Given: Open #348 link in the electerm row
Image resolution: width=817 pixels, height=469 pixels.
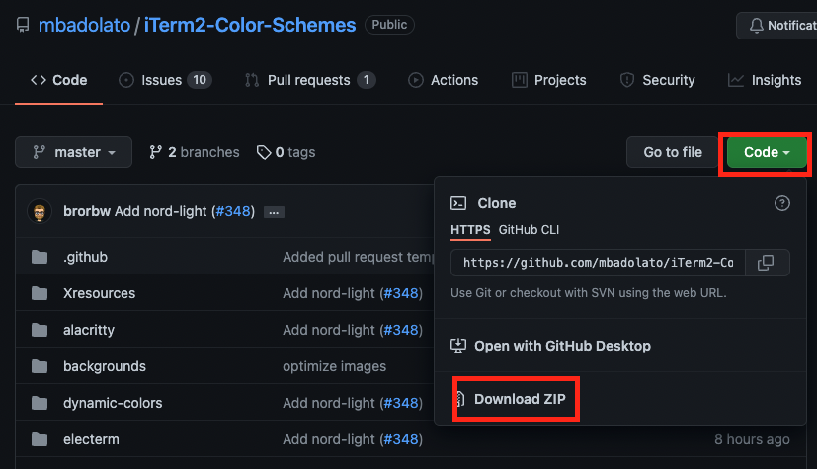Looking at the screenshot, I should coord(401,439).
